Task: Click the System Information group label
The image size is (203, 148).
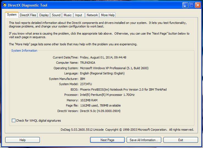Action: tap(24, 51)
